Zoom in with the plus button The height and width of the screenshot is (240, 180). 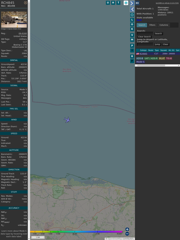pos(127,229)
